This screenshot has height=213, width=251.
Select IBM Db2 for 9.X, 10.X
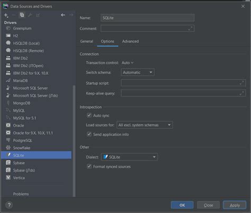(31, 73)
